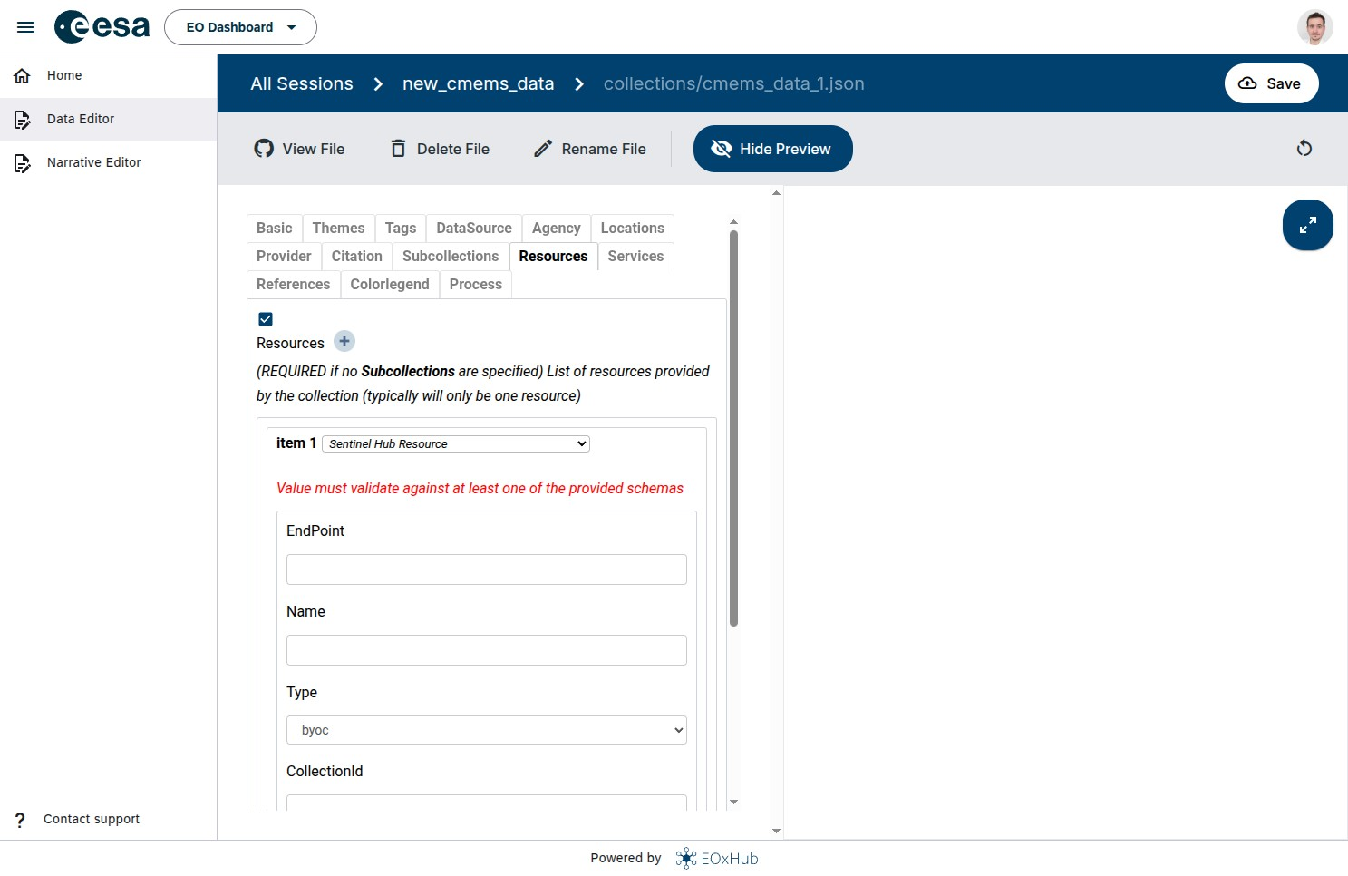Open the Data Editor from the sidebar

[x=81, y=119]
